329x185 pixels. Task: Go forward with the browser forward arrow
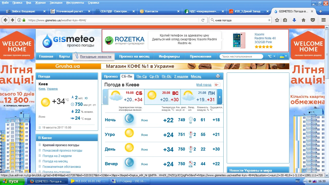[12, 20]
